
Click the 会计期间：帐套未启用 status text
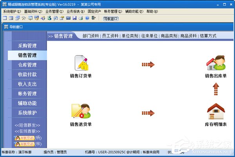pos(143,152)
